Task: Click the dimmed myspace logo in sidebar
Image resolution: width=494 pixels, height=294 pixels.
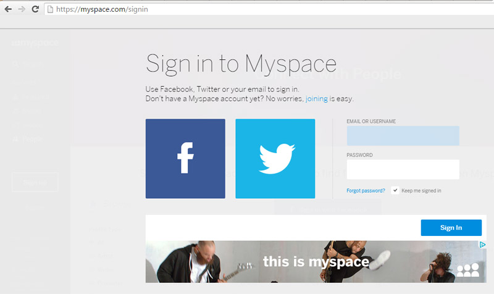Action: pos(35,43)
